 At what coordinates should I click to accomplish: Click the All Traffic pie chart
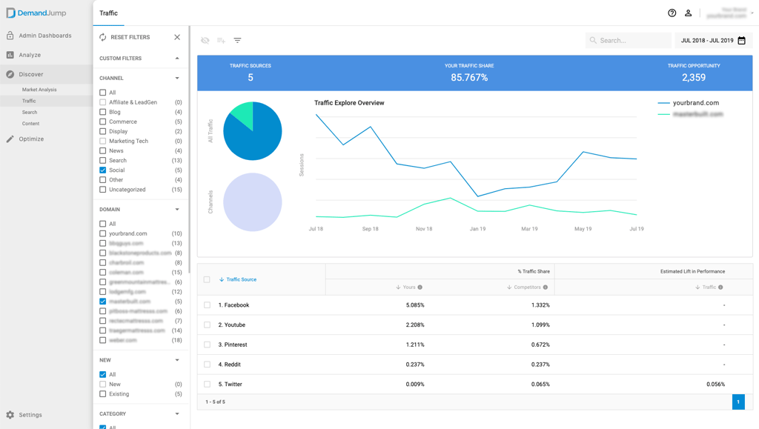click(252, 130)
